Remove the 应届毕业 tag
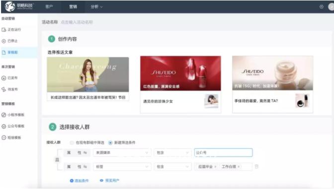Viewport: 334px width, 189px height. tap(215, 167)
